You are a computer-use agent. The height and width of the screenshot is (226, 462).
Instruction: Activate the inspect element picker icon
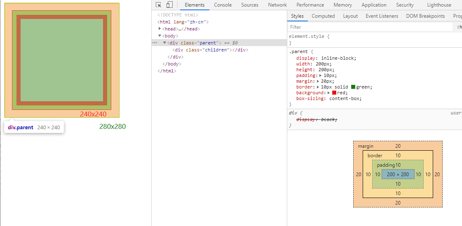click(159, 5)
